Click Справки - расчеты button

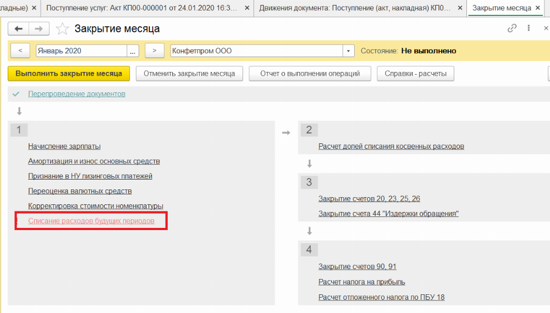click(x=415, y=74)
